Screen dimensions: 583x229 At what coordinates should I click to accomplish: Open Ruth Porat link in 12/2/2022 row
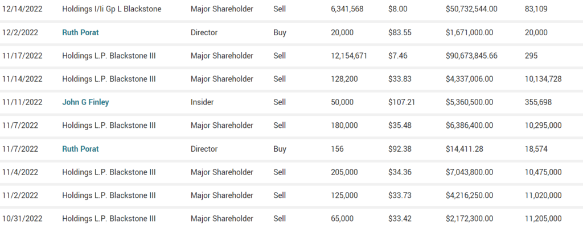[x=80, y=32]
